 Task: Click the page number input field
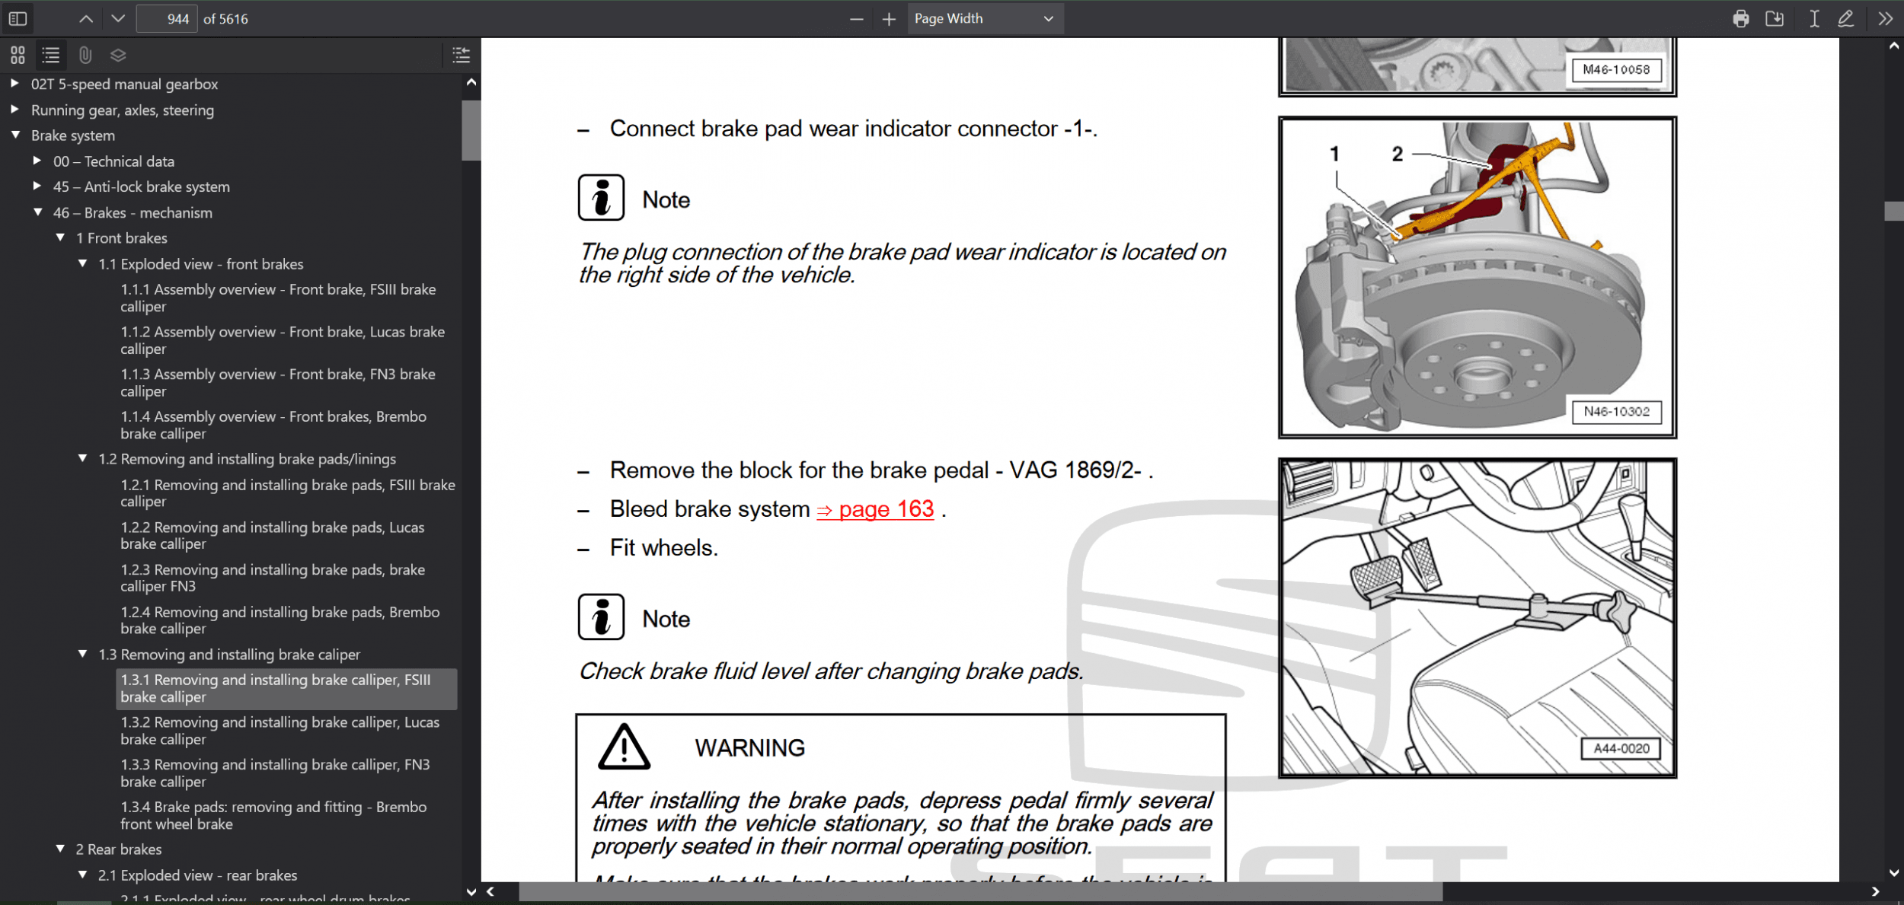[x=166, y=18]
